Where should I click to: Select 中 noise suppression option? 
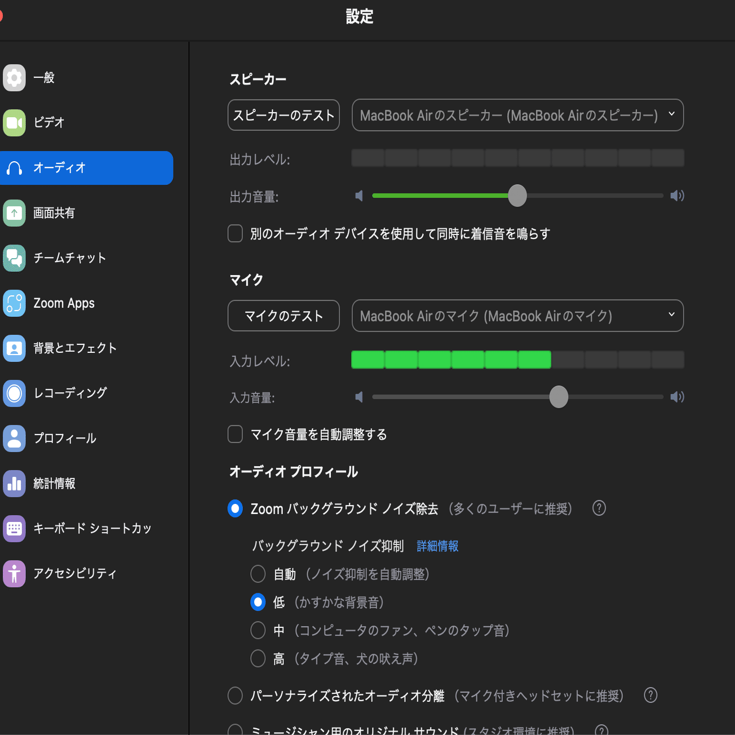click(x=258, y=630)
